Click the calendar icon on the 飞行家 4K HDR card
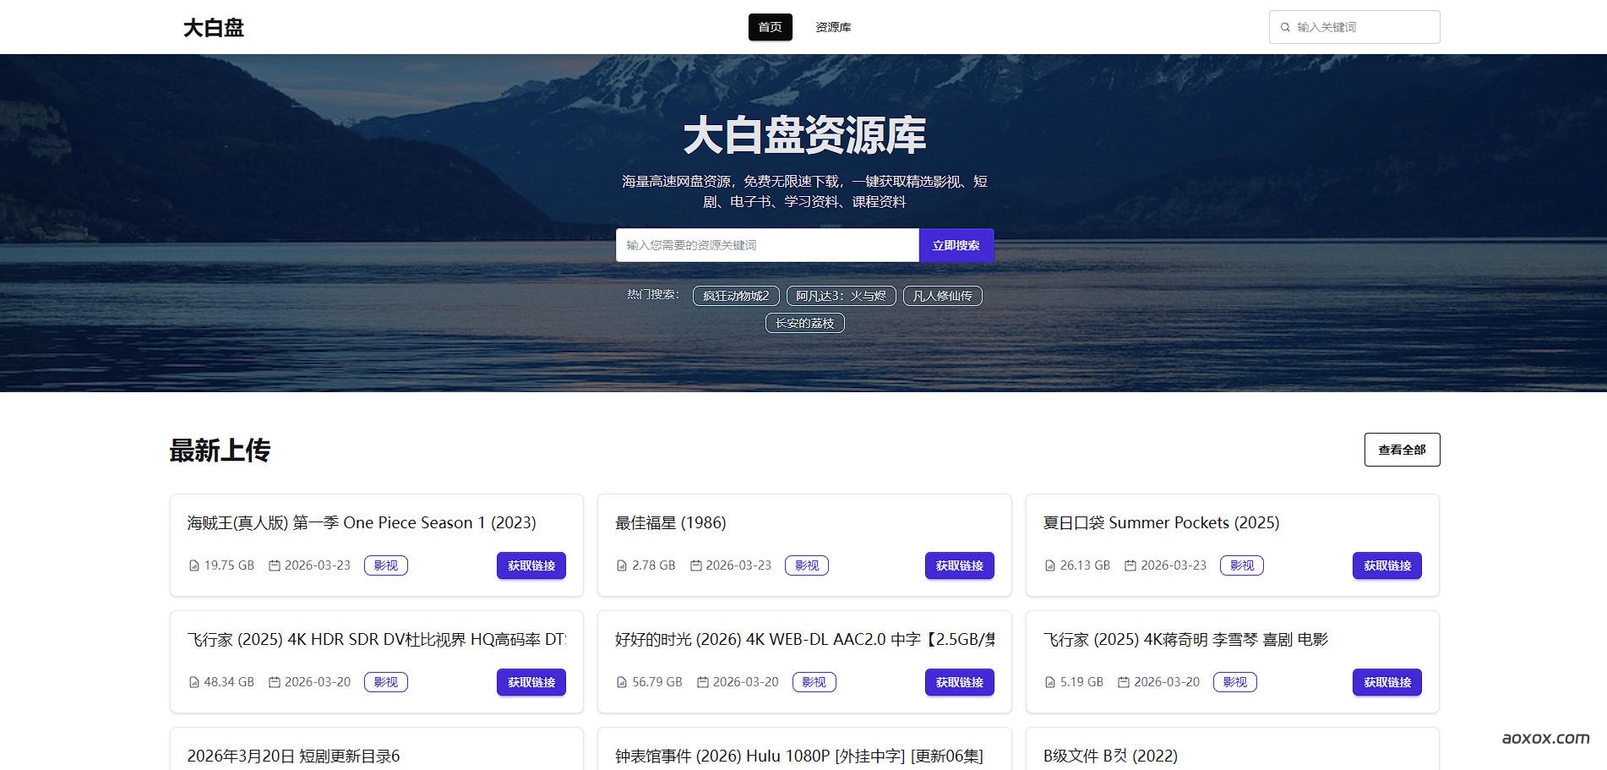The image size is (1607, 770). coord(275,681)
